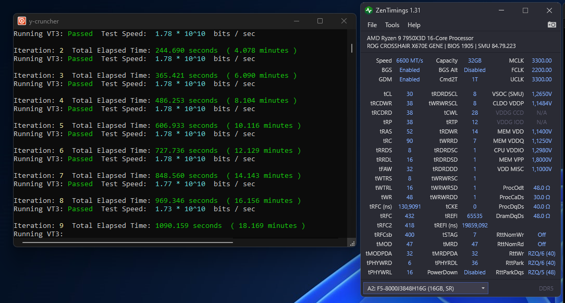Click the tRFC (ns) value 130,9091

coord(410,207)
